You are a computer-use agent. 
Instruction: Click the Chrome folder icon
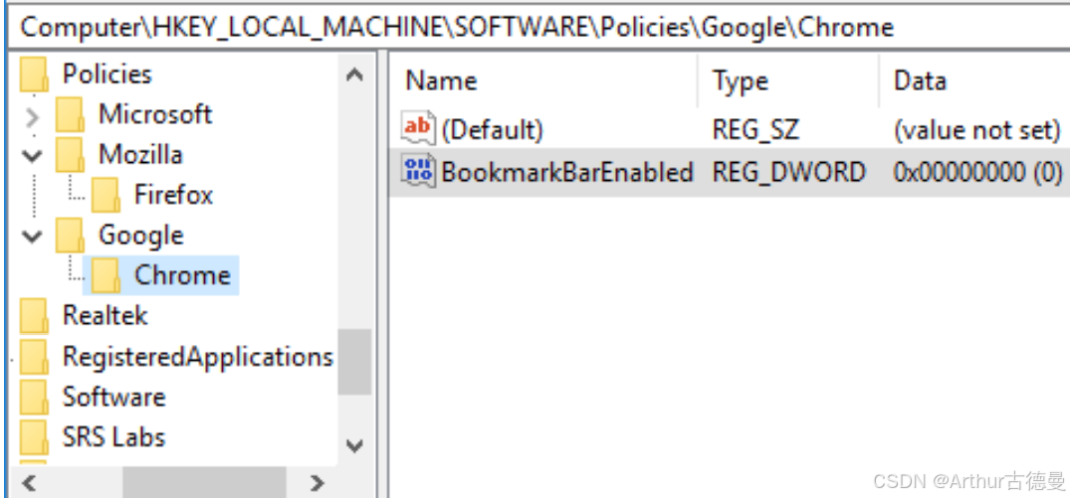[106, 275]
